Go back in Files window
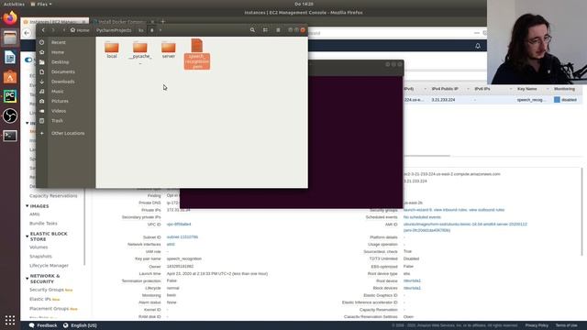 point(43,30)
